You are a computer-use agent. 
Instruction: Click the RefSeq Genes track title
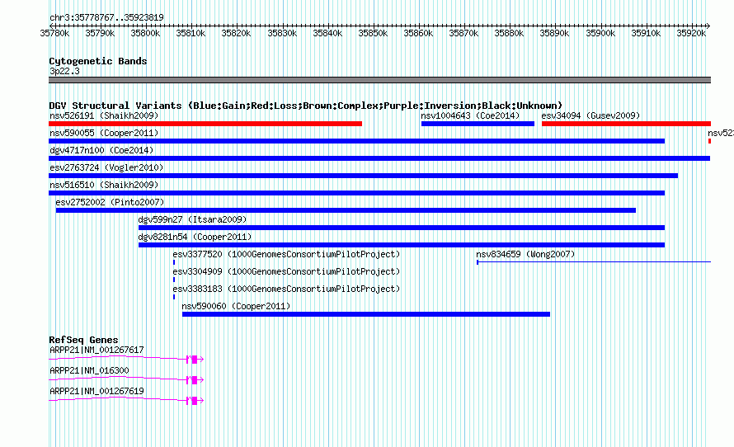pyautogui.click(x=83, y=340)
